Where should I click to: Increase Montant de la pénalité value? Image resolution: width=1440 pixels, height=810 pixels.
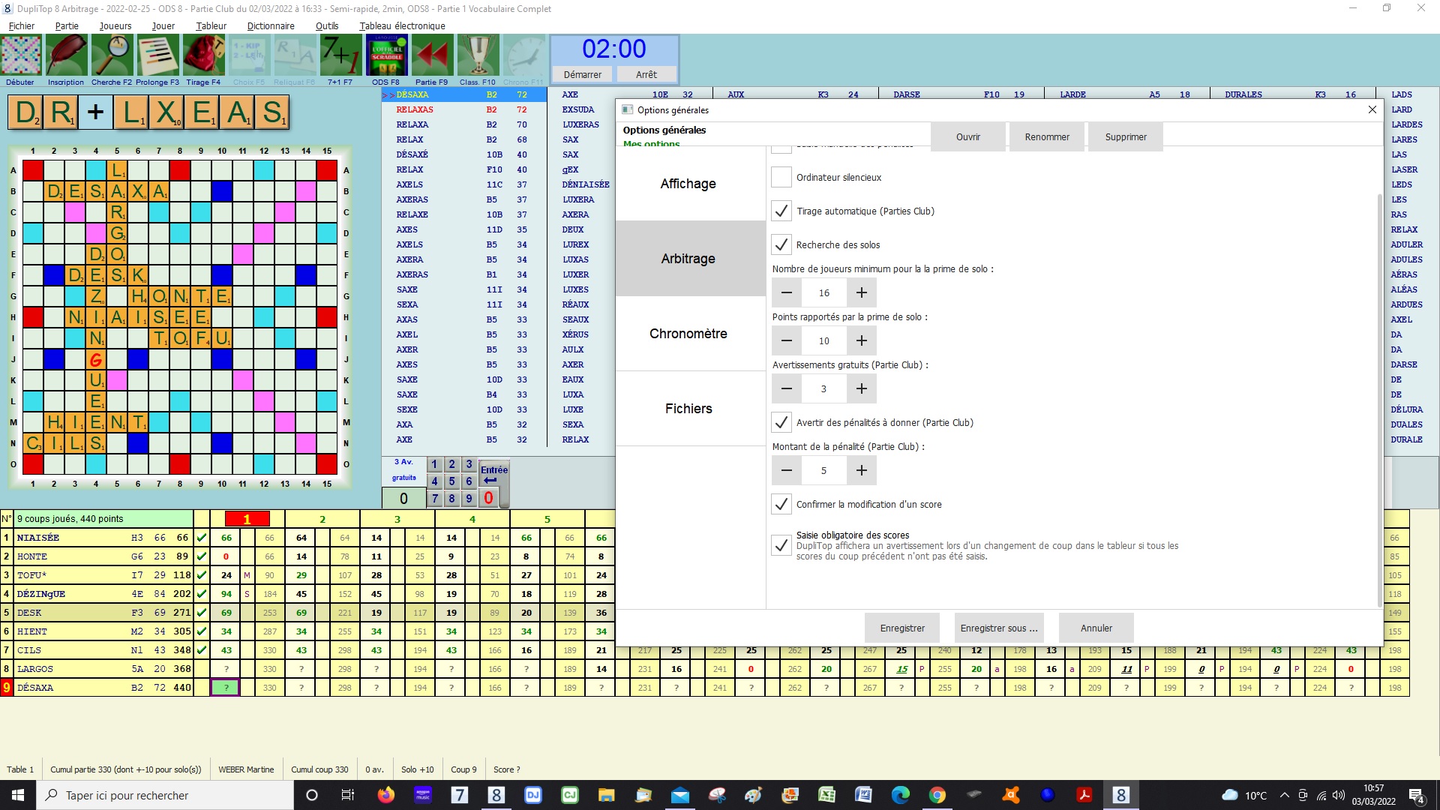[x=862, y=471]
